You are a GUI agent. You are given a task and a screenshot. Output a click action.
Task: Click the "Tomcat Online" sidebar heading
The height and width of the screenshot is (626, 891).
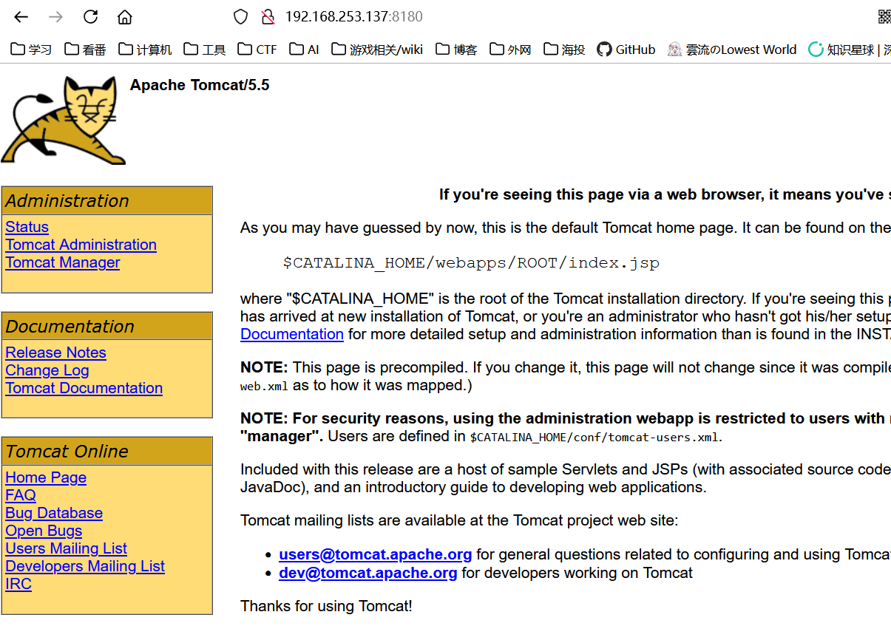(x=67, y=452)
